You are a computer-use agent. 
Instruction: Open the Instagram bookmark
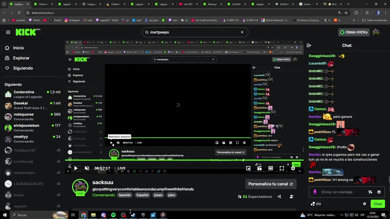tap(72, 20)
